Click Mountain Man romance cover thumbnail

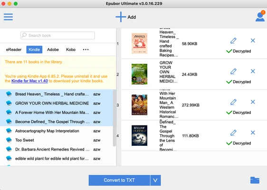point(139,104)
